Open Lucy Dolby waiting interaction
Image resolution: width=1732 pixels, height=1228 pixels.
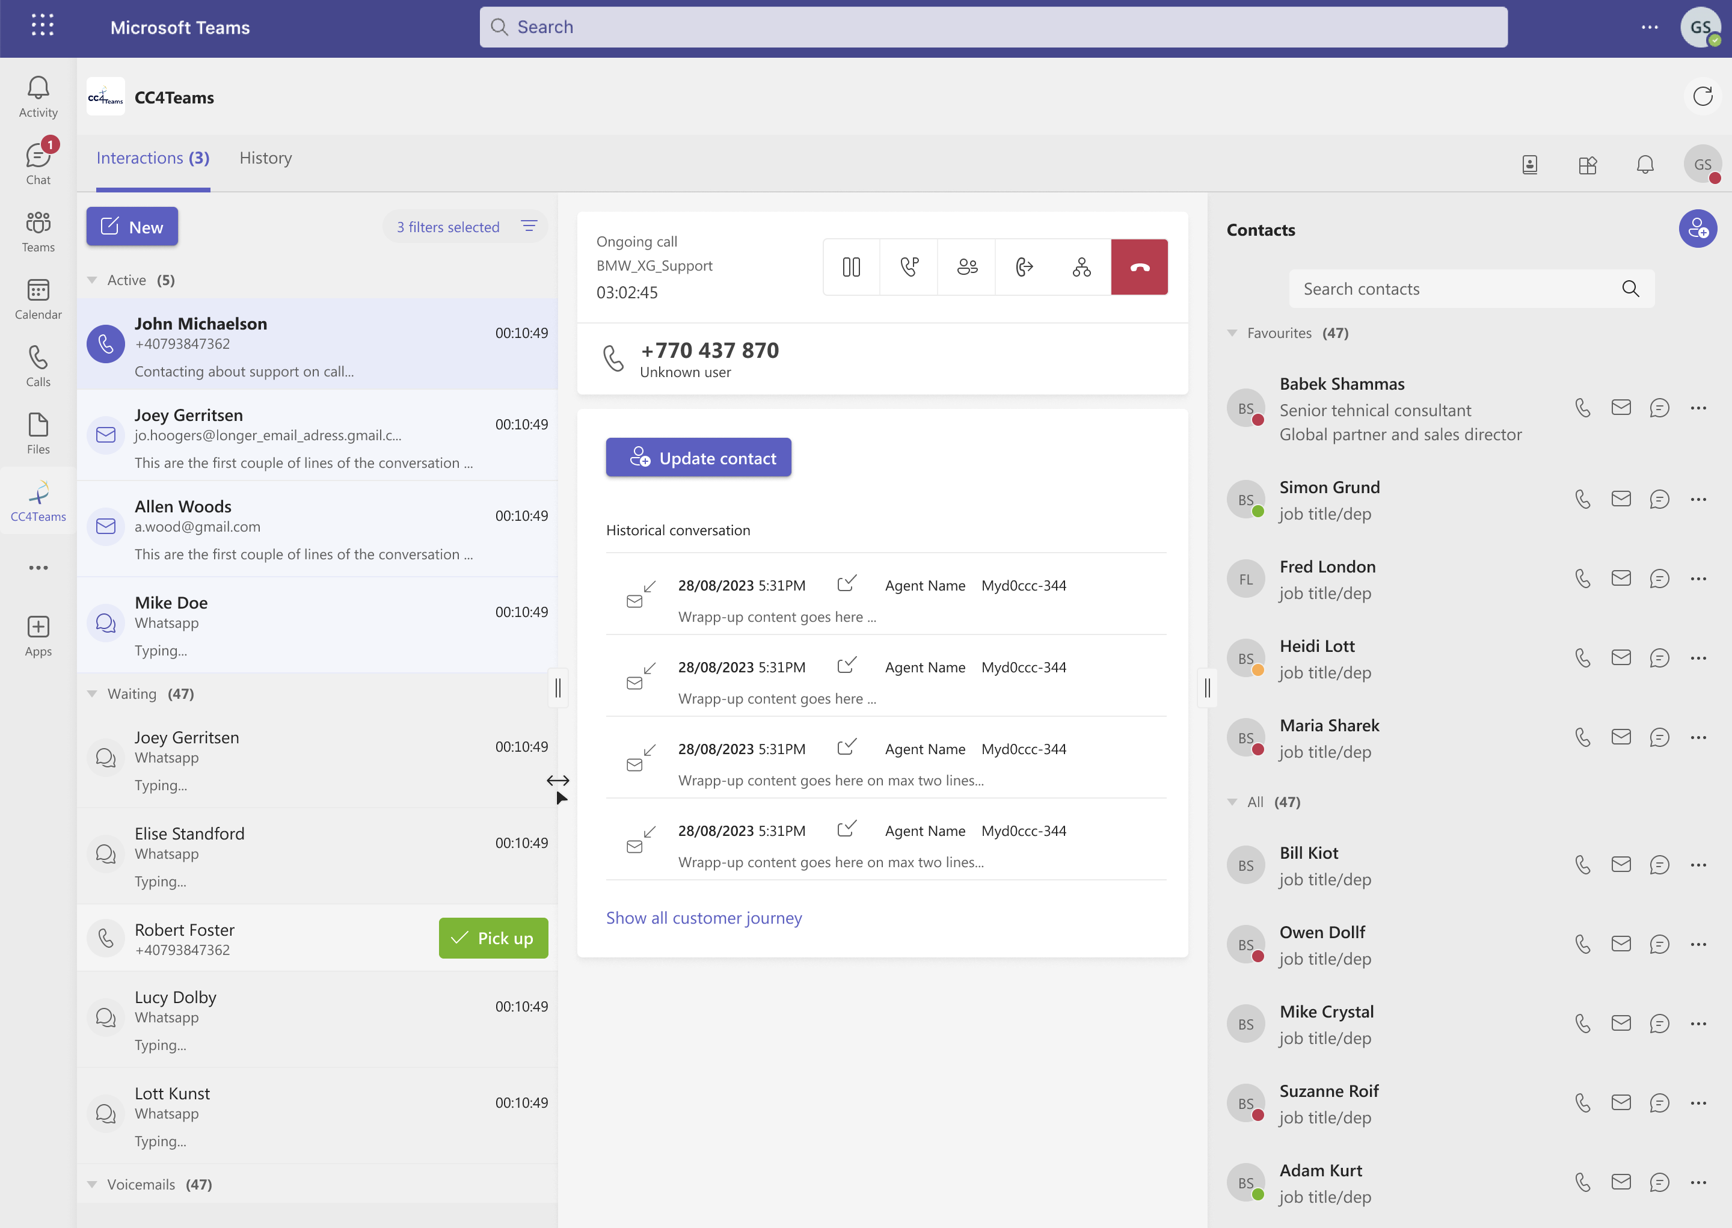(x=318, y=1020)
